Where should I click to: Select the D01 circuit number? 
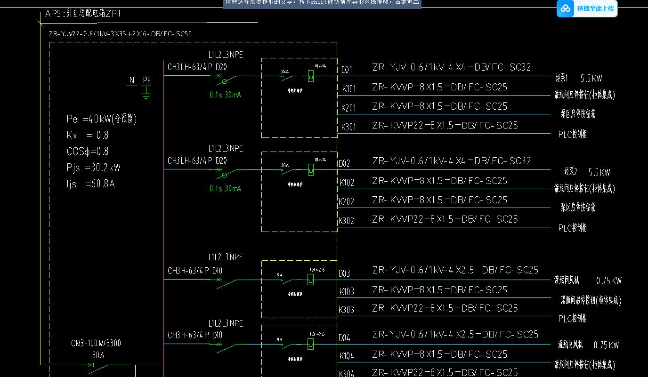point(347,70)
